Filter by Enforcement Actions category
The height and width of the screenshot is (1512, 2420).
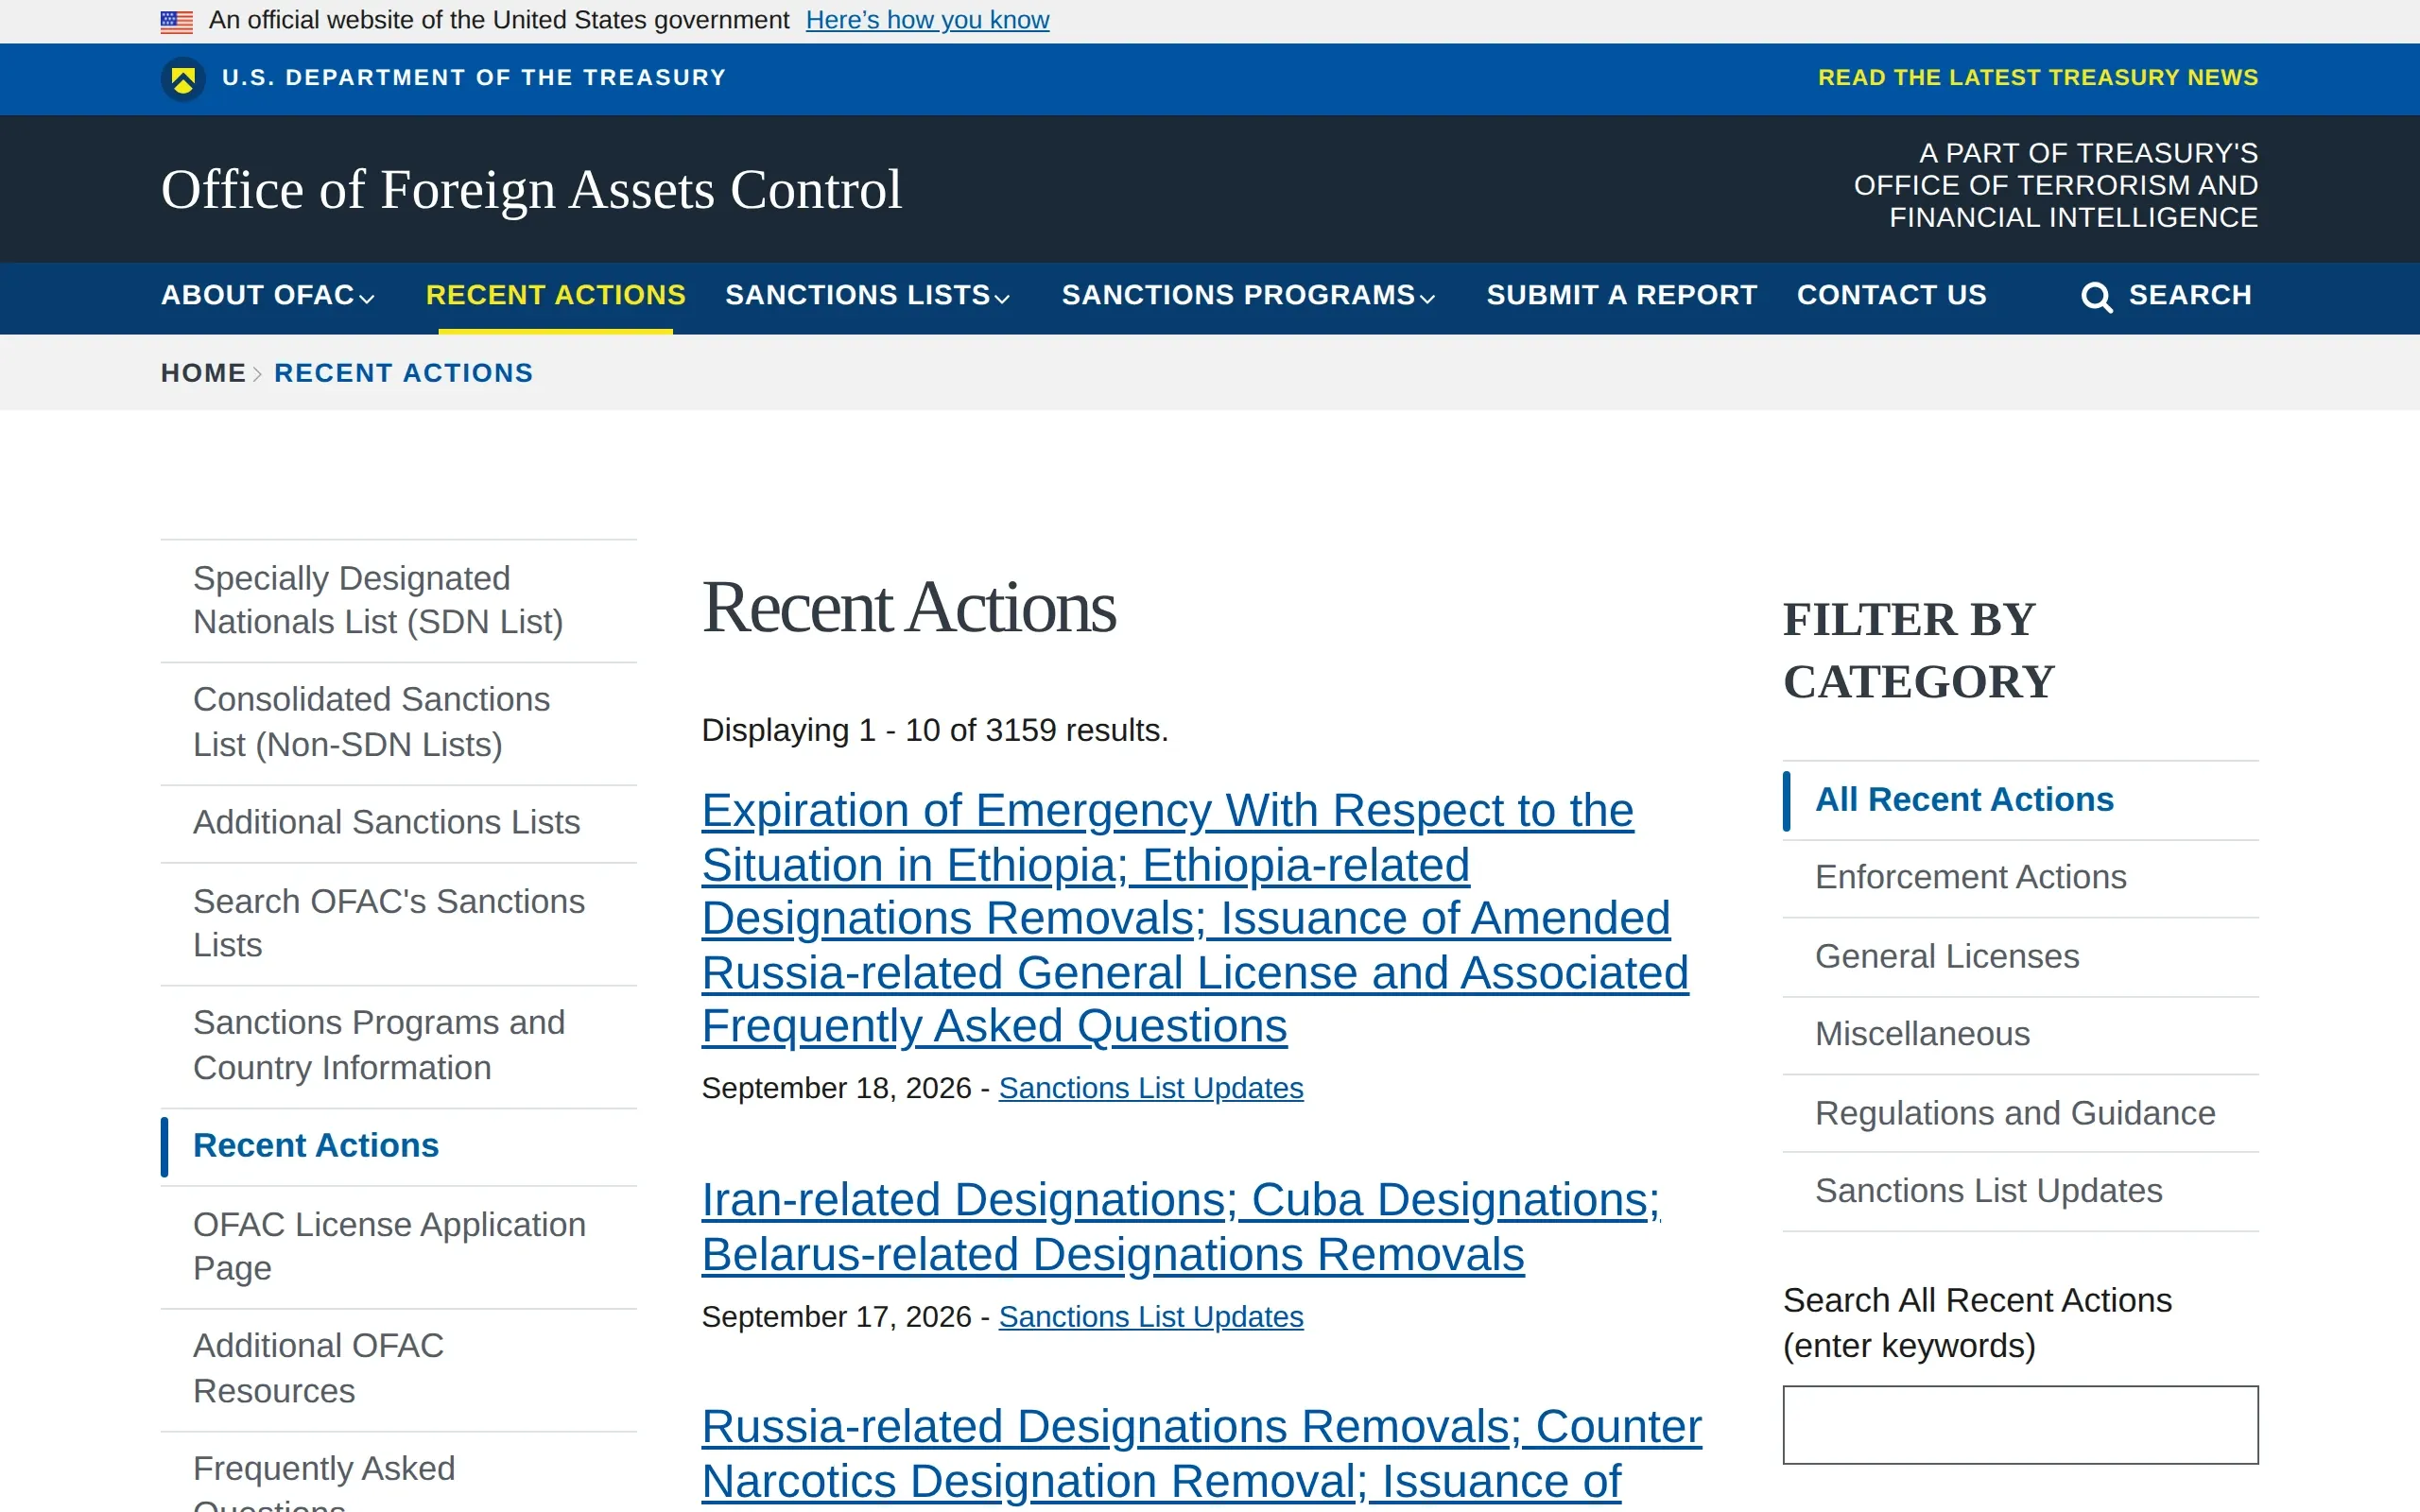pyautogui.click(x=2020, y=878)
